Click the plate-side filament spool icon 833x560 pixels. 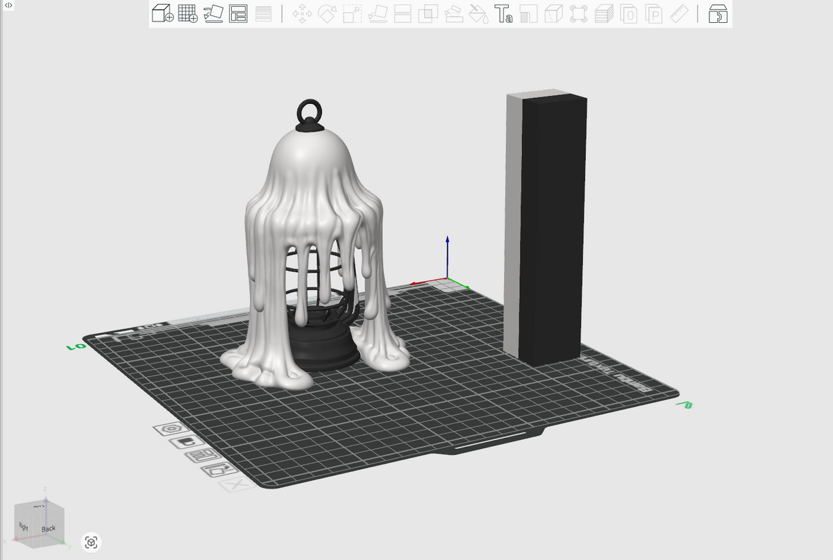tap(186, 441)
